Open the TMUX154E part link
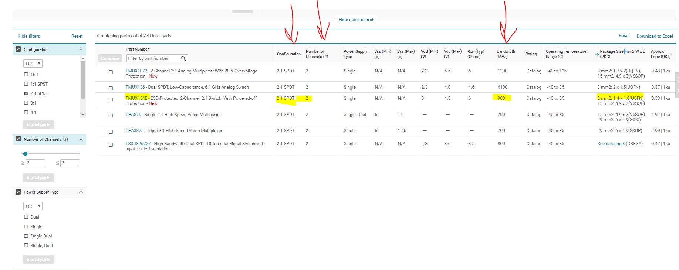The image size is (679, 270). (x=136, y=98)
